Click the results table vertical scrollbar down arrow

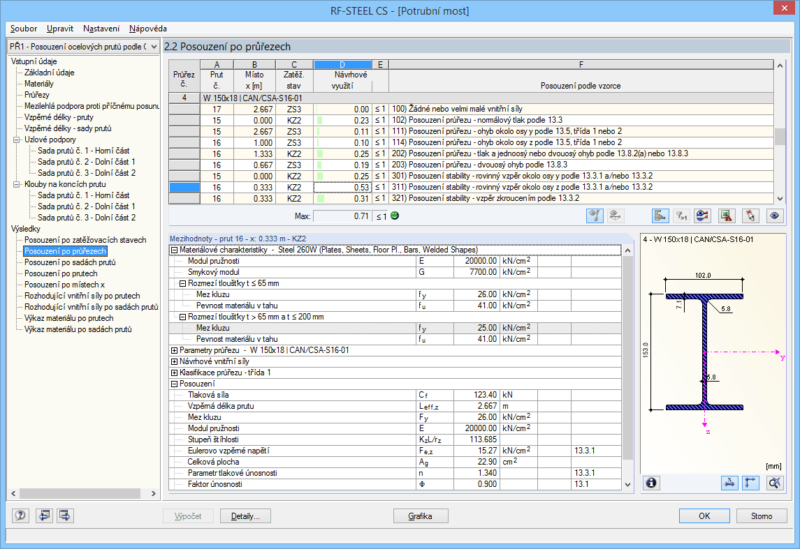tap(780, 199)
